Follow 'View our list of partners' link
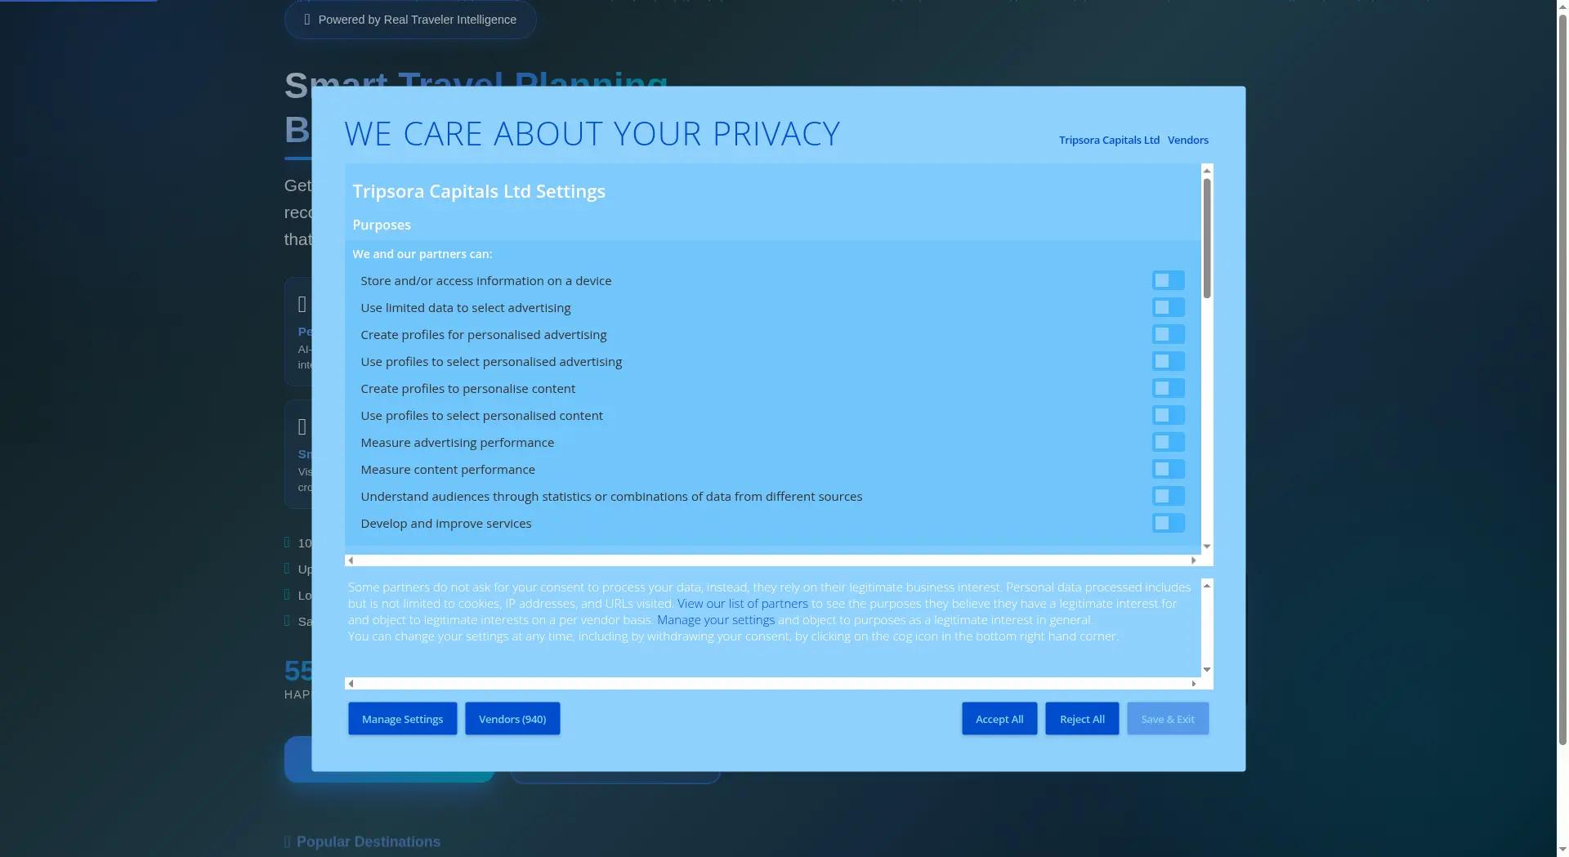Viewport: 1569px width, 857px height. [742, 604]
